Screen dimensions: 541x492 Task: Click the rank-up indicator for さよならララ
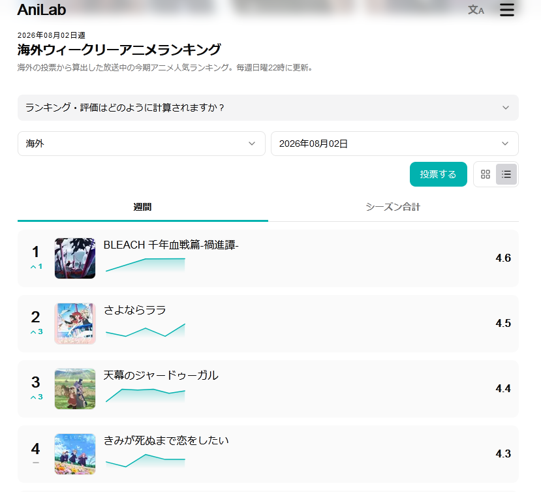37,332
